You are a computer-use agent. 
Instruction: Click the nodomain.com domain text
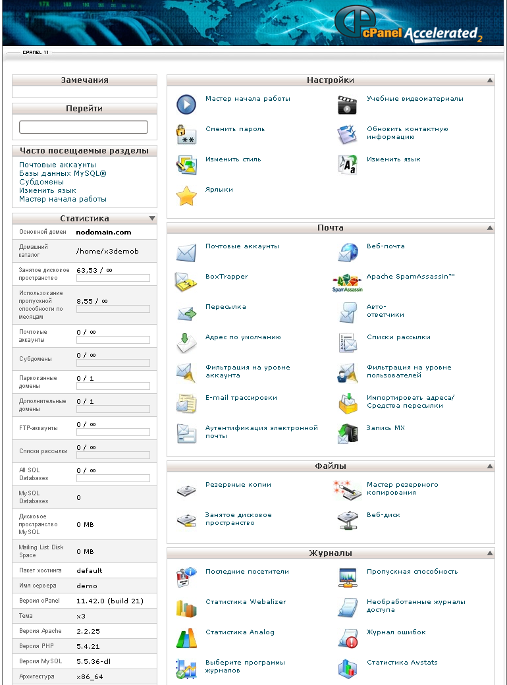[103, 232]
